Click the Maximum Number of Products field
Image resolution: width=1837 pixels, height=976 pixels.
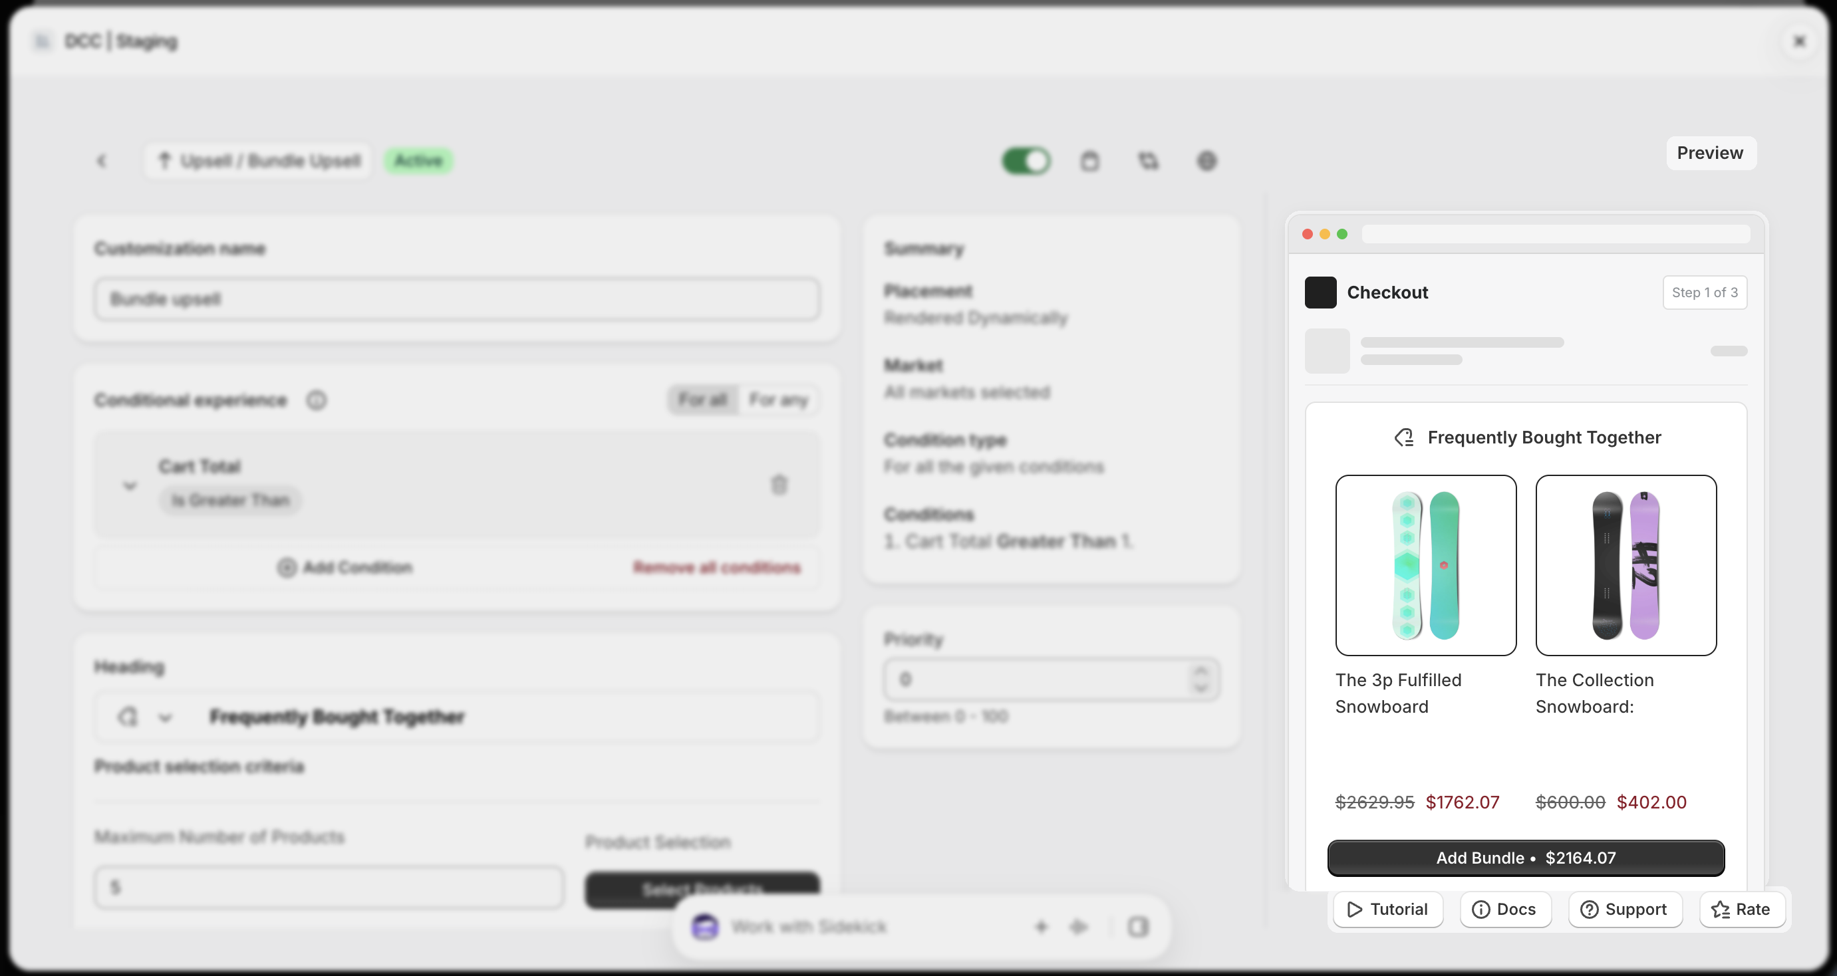(329, 888)
